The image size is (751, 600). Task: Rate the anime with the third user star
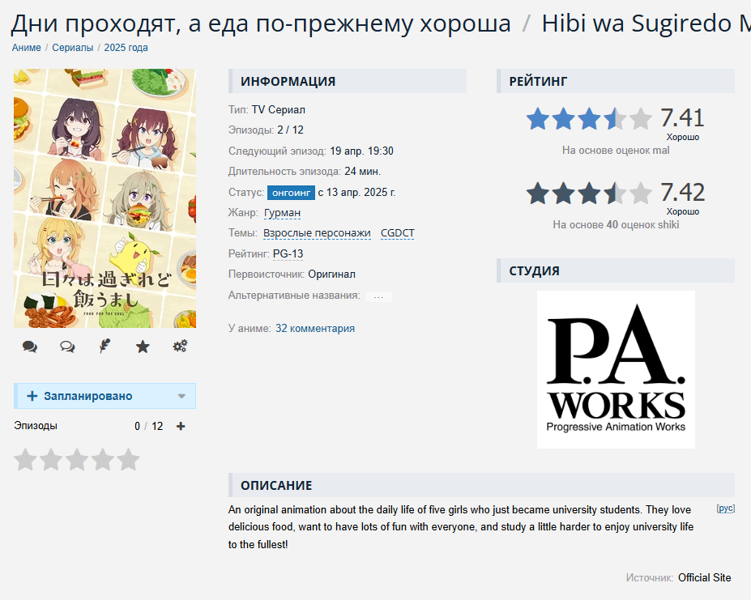tap(77, 460)
